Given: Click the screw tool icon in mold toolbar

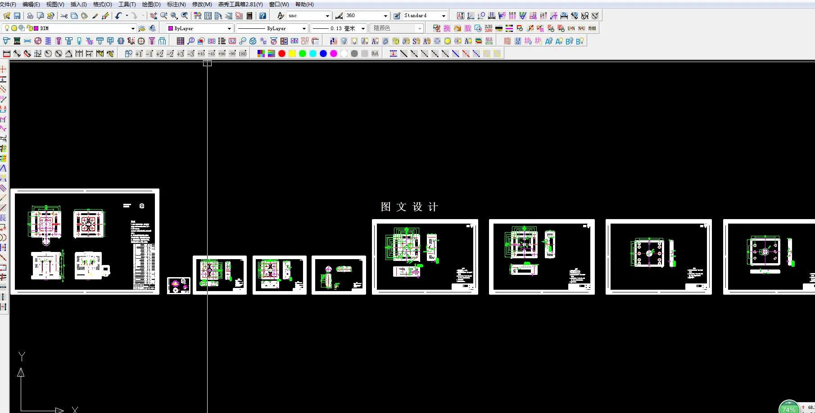Looking at the screenshot, I should pyautogui.click(x=59, y=41).
